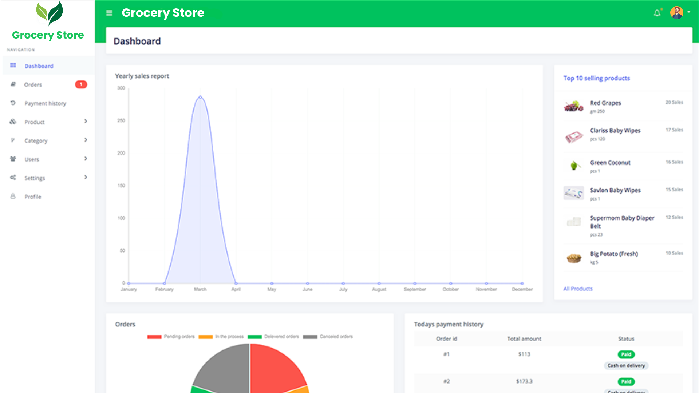Expand the Settings submenu chevron
Image resolution: width=699 pixels, height=393 pixels.
[86, 177]
